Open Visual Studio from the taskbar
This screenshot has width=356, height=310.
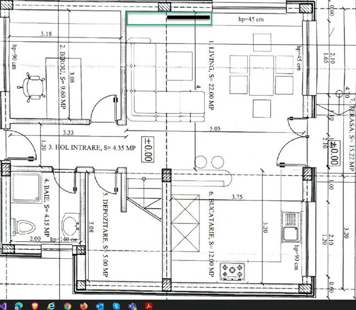point(3,306)
